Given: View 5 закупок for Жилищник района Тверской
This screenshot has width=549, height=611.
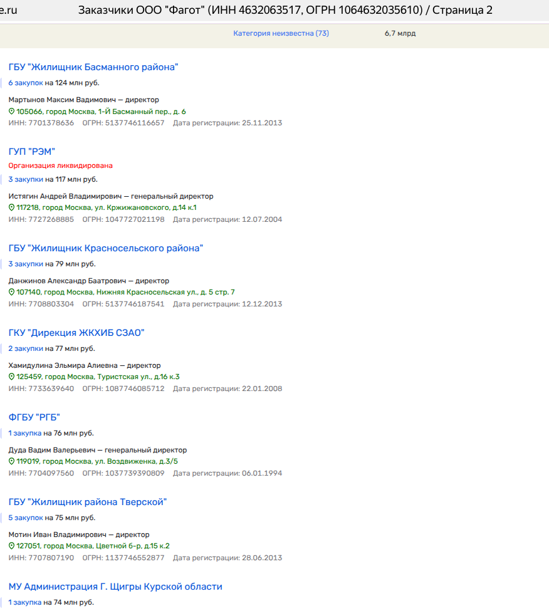Looking at the screenshot, I should point(26,518).
